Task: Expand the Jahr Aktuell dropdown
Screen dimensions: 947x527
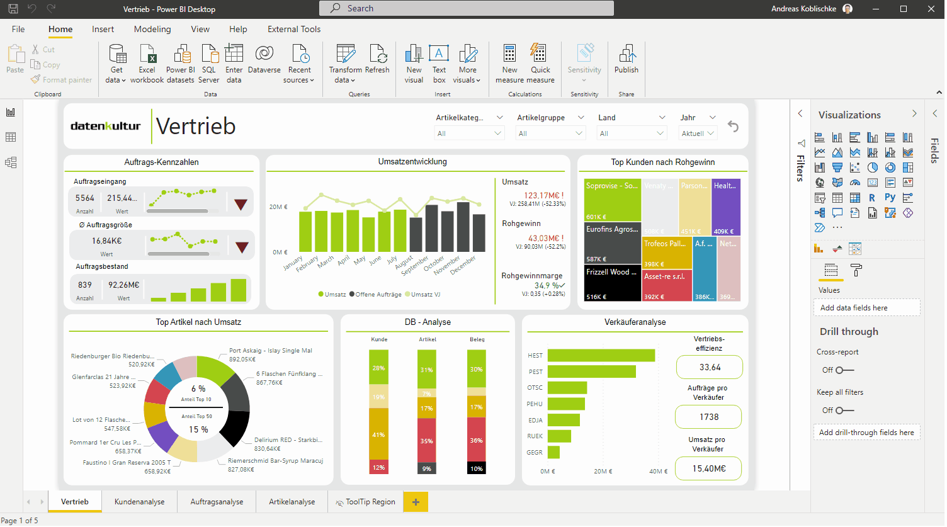Action: 698,133
